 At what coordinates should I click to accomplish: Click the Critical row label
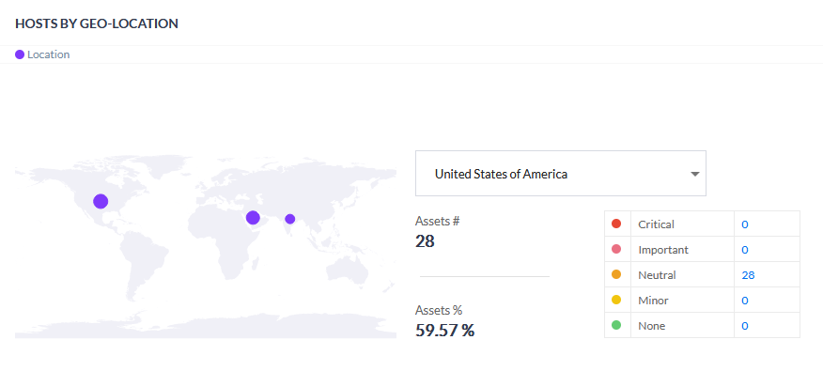point(656,224)
